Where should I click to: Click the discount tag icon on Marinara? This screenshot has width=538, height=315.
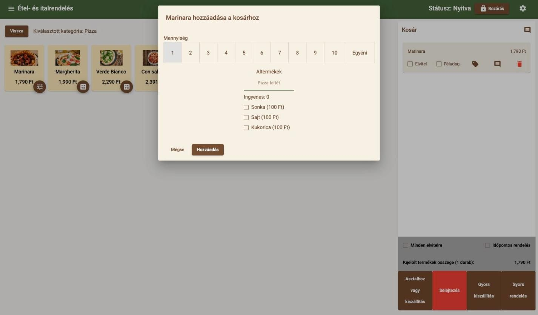pyautogui.click(x=475, y=64)
